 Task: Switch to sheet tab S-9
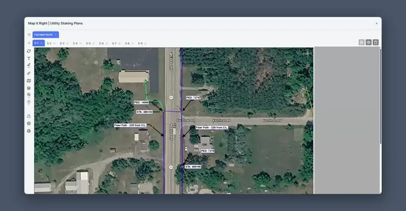click(x=140, y=43)
